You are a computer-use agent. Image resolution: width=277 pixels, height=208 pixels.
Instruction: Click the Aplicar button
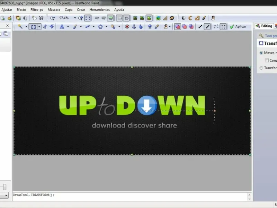pos(238,27)
